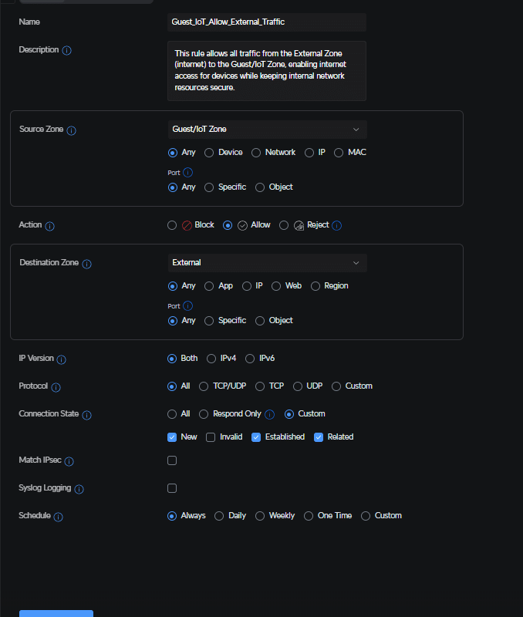The width and height of the screenshot is (523, 617).
Task: Click the Name input field
Action: click(267, 22)
